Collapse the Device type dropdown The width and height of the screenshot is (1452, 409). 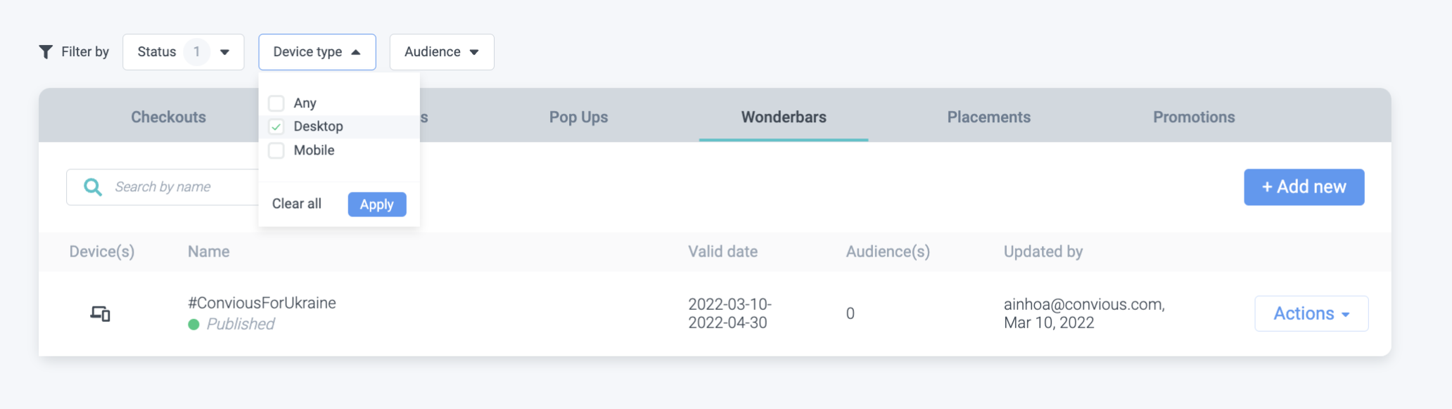click(x=317, y=52)
